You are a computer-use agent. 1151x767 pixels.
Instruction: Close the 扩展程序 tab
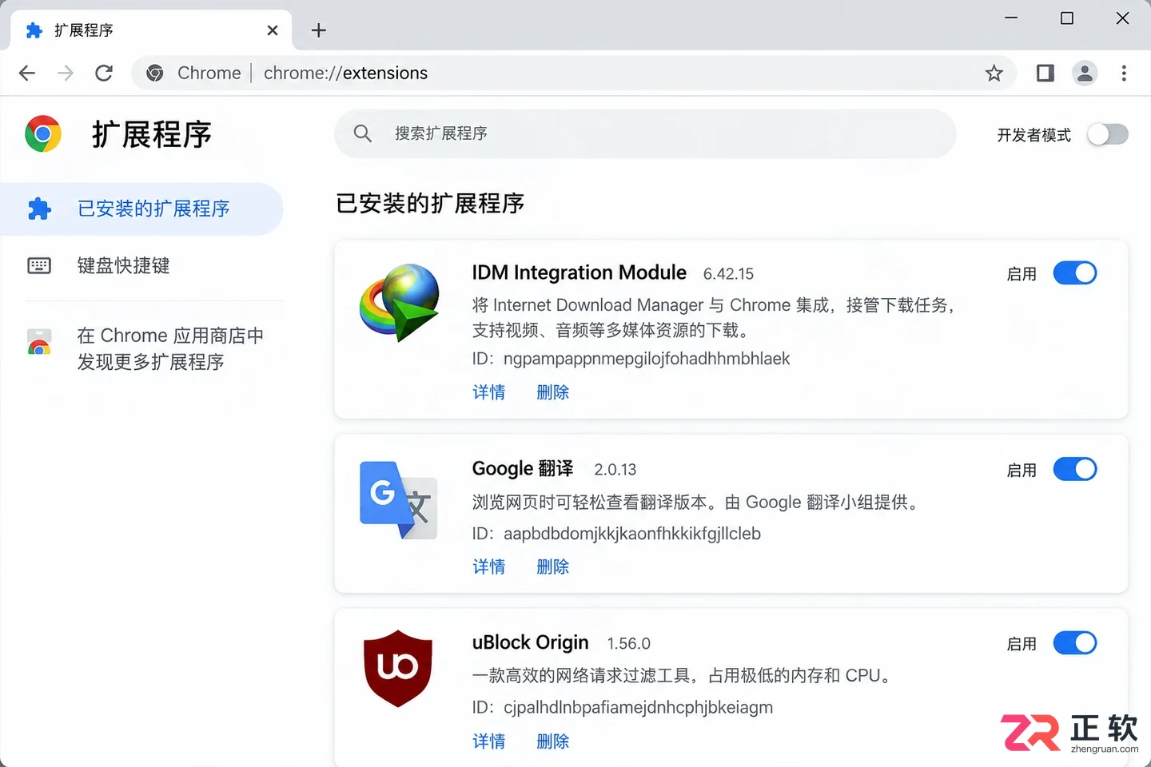273,30
